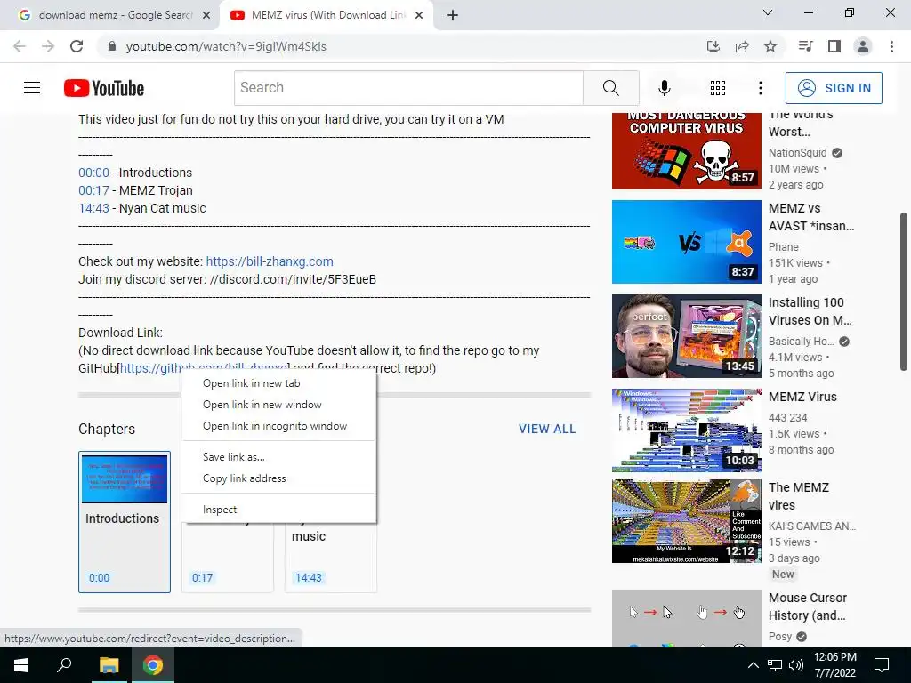The image size is (911, 683).
Task: Click the NationSquid channel name
Action: coord(797,153)
